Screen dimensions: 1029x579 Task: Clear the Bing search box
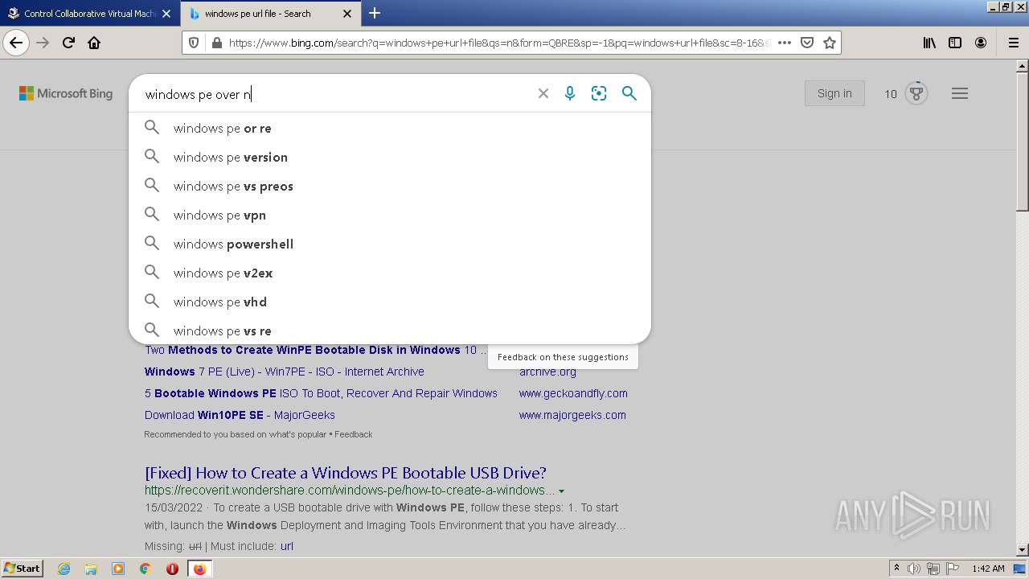pyautogui.click(x=543, y=93)
